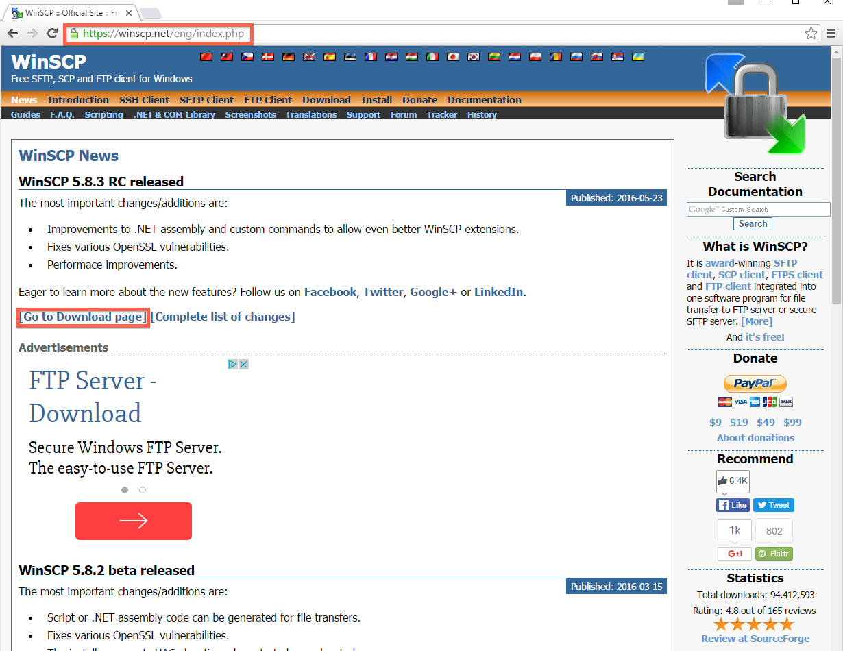Click the browser address bar URL
Image resolution: width=843 pixels, height=651 pixels.
(x=163, y=34)
